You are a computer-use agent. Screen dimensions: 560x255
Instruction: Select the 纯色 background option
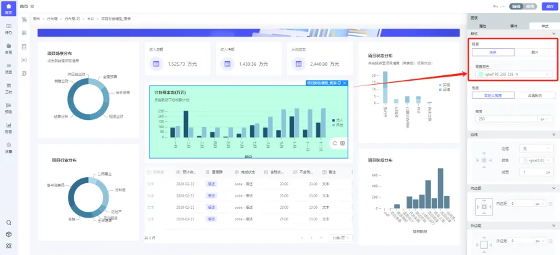(x=493, y=52)
